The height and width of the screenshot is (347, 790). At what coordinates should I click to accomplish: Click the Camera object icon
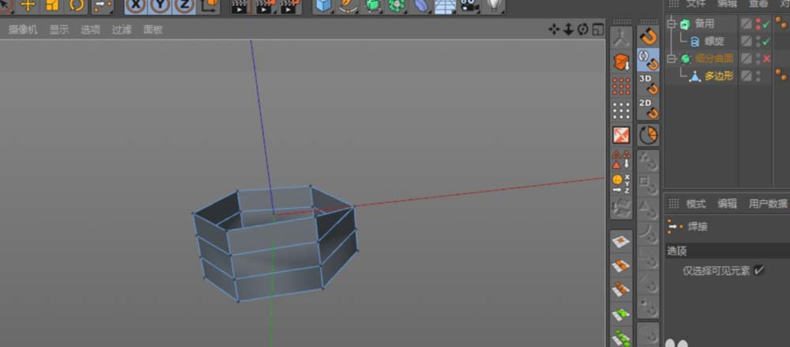pyautogui.click(x=469, y=6)
